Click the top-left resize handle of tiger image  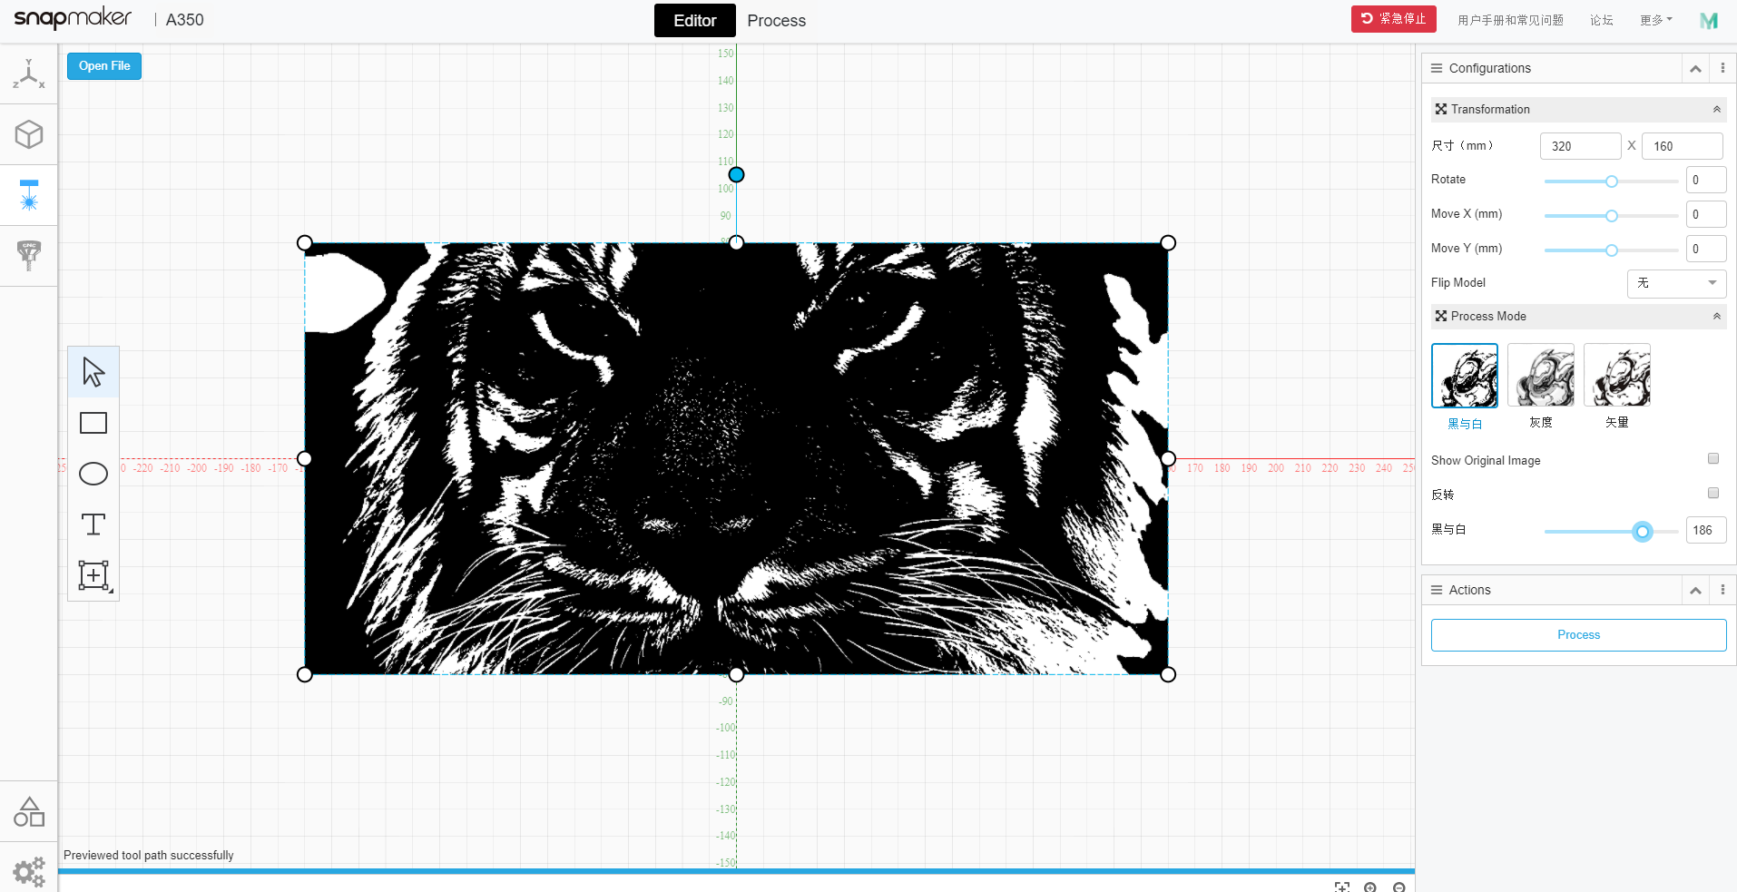305,242
